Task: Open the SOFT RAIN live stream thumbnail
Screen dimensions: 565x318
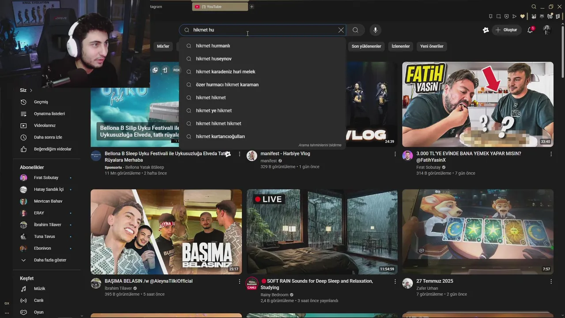Action: (x=322, y=232)
